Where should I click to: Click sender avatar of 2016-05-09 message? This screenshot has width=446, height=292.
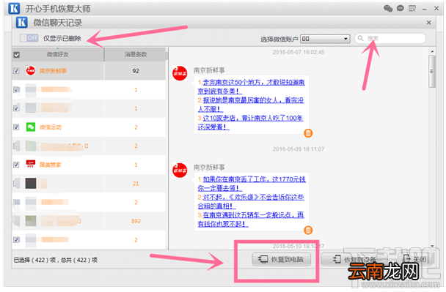pyautogui.click(x=180, y=171)
